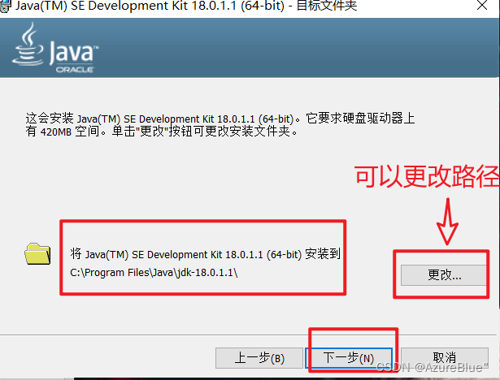500x380 pixels.
Task: Click the text about requiring 420MB of space
Action: point(220,125)
